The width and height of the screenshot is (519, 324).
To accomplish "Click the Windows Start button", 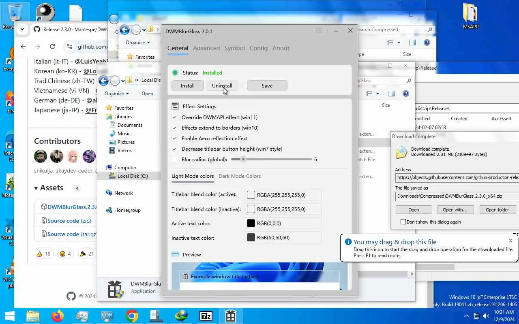I will [x=9, y=316].
